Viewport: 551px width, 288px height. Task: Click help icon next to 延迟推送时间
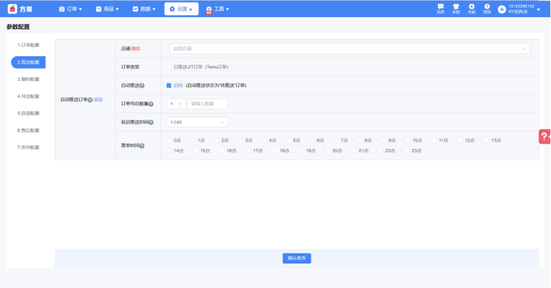pos(151,122)
